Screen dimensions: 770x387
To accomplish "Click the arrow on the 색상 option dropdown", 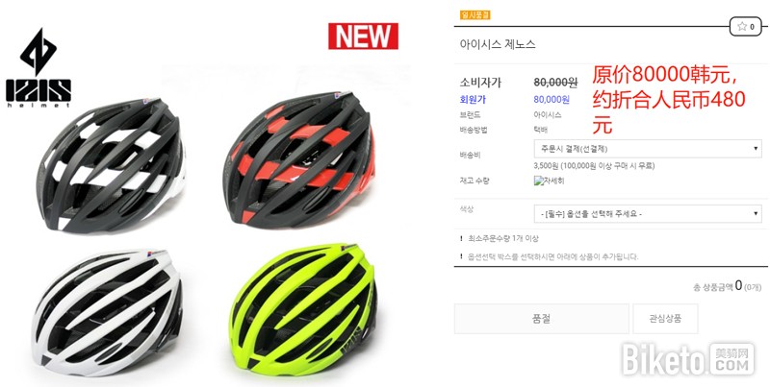I will click(x=756, y=213).
